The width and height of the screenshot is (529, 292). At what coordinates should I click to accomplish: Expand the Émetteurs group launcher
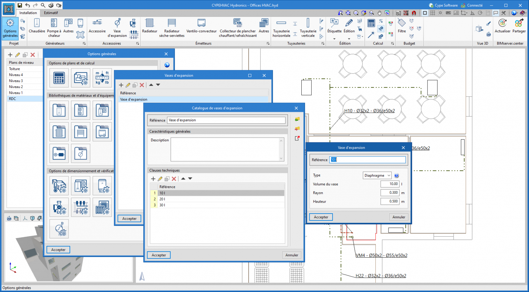tap(268, 44)
